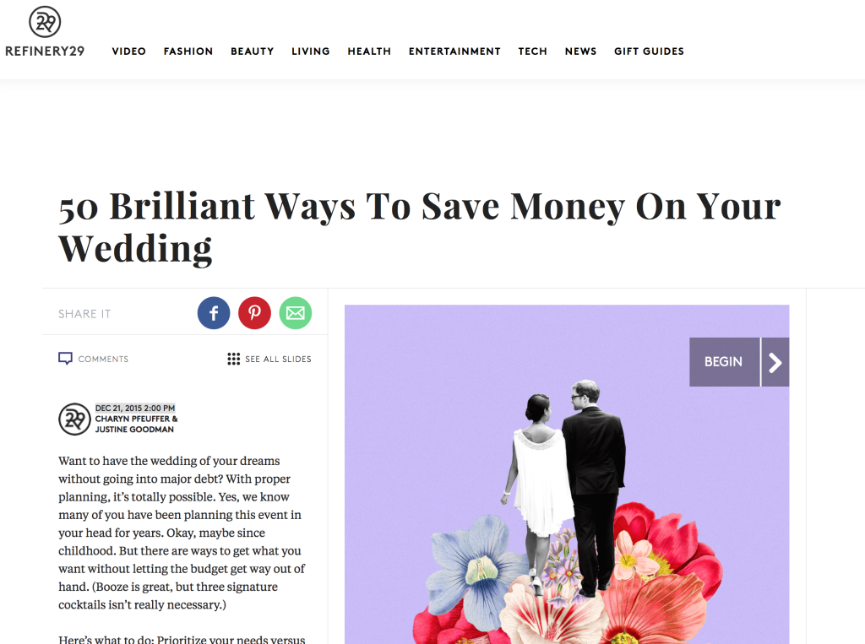The width and height of the screenshot is (865, 644).
Task: Open the NEWS section
Action: (x=580, y=51)
